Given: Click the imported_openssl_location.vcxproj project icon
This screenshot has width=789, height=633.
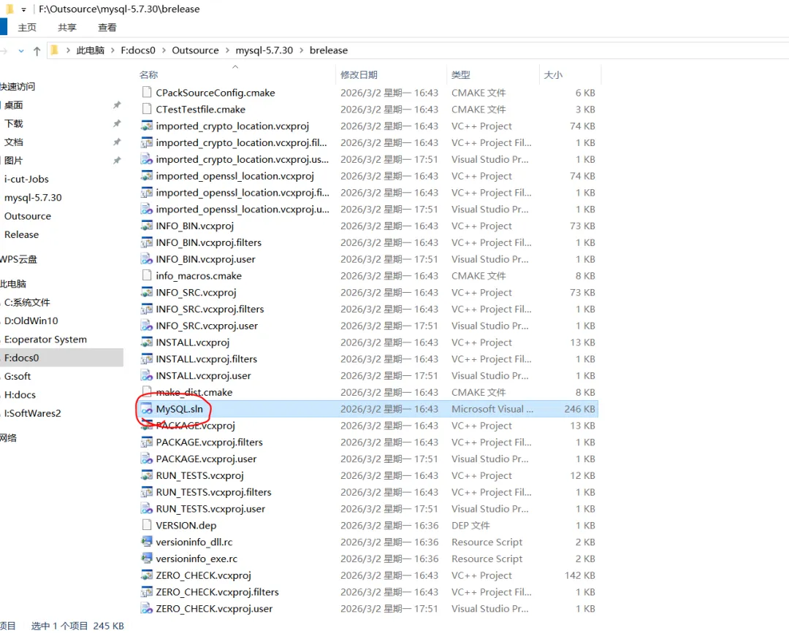Looking at the screenshot, I should point(146,176).
